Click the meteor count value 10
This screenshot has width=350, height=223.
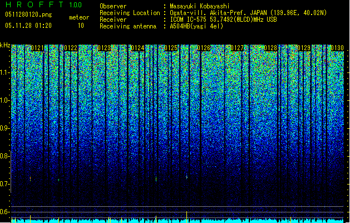pyautogui.click(x=81, y=26)
